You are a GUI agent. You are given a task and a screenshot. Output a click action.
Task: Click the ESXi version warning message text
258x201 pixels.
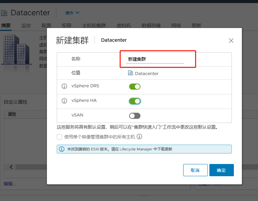(x=120, y=149)
